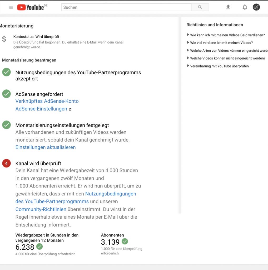Expand 'Wie viel verdiene ich mit meinen Videos?'
This screenshot has width=268, height=270.
tap(220, 43)
